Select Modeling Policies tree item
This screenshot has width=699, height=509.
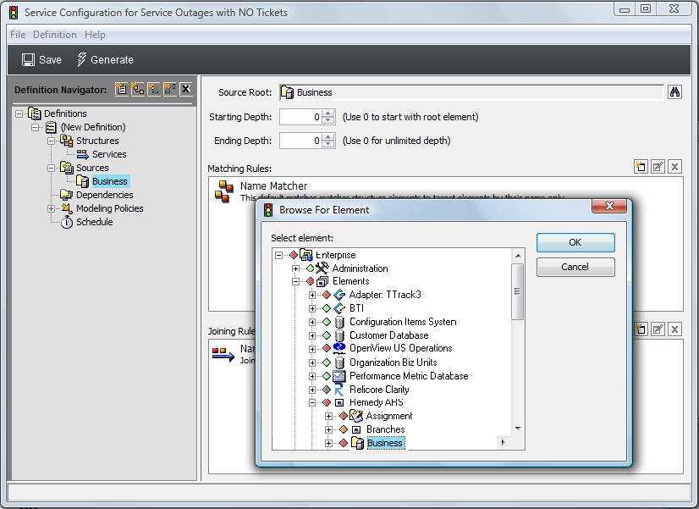point(110,208)
